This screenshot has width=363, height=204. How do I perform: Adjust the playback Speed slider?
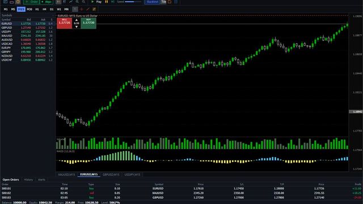tap(133, 2)
